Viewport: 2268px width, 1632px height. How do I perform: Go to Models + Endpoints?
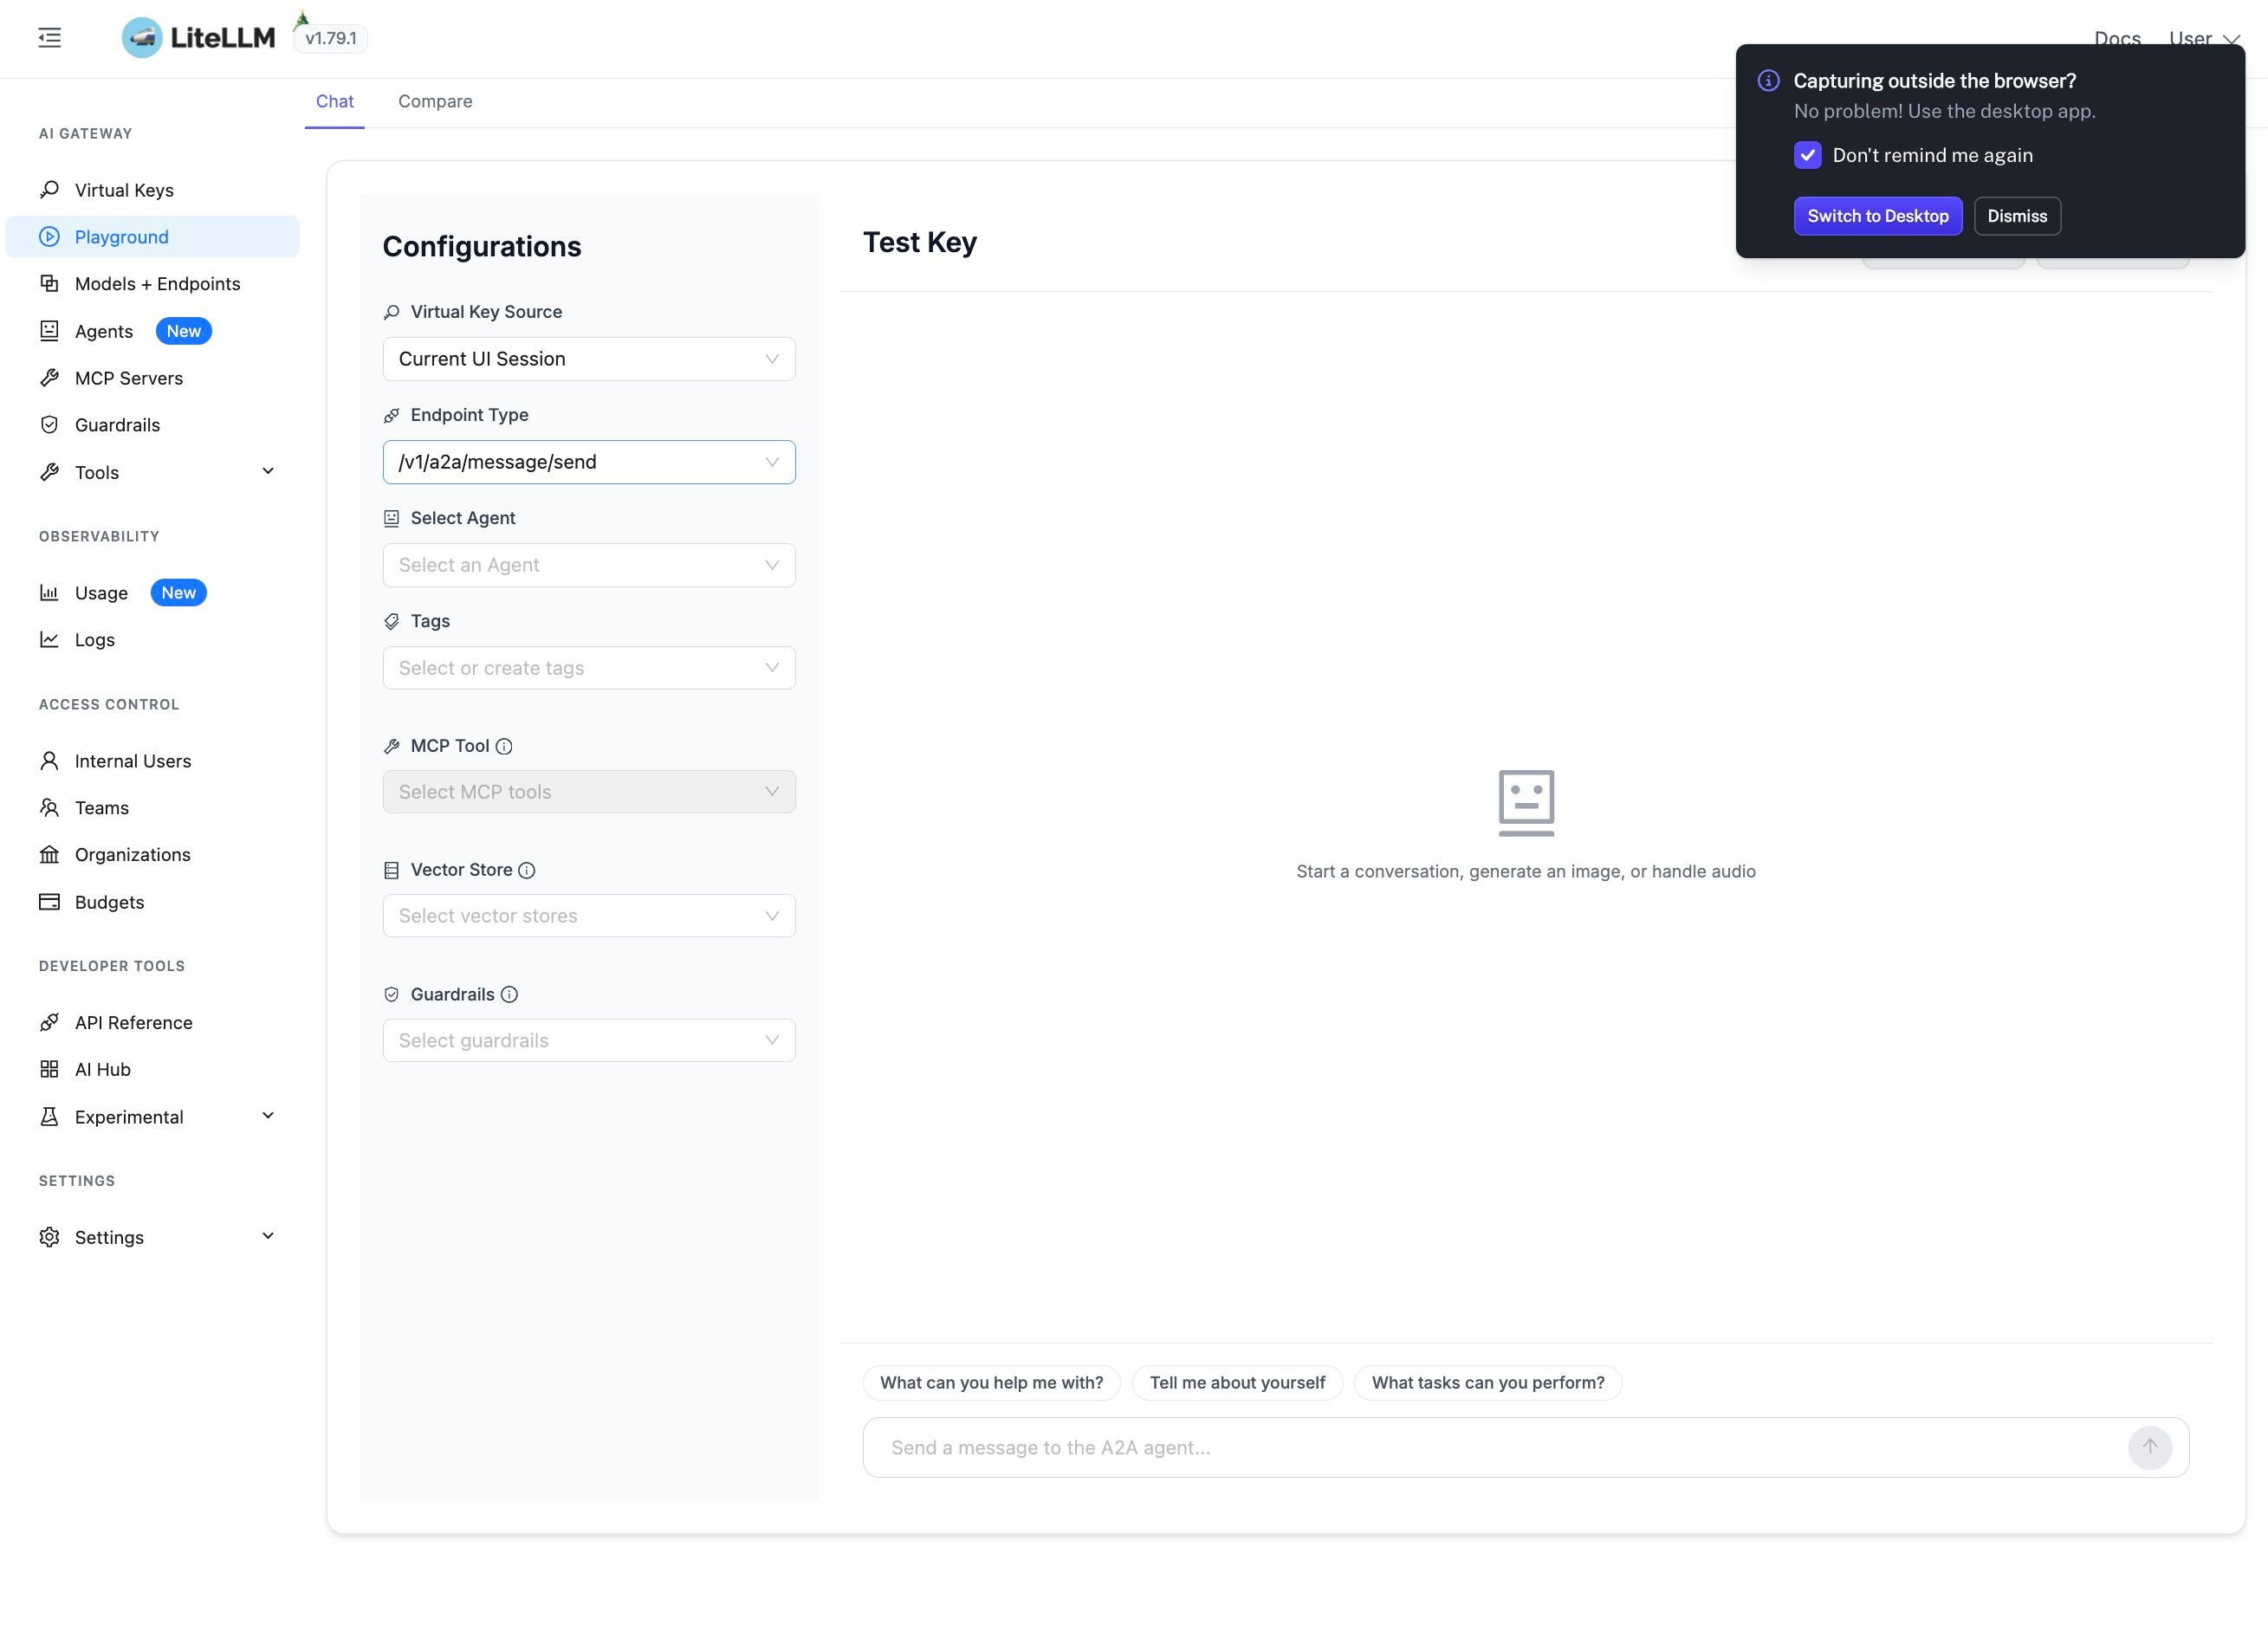pos(157,283)
